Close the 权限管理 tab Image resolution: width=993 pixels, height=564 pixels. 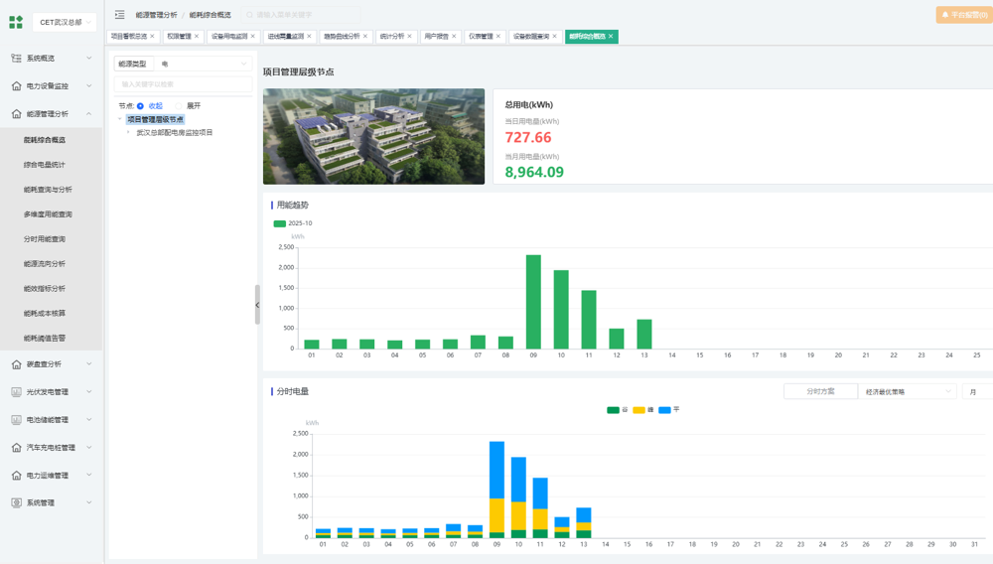pos(197,37)
